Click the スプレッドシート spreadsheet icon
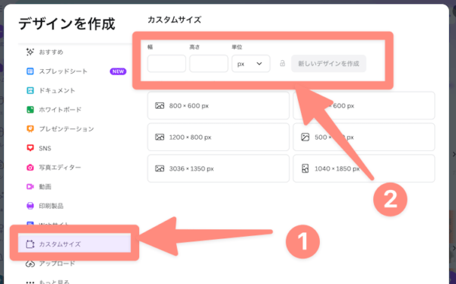Image resolution: width=456 pixels, height=284 pixels. (x=30, y=71)
